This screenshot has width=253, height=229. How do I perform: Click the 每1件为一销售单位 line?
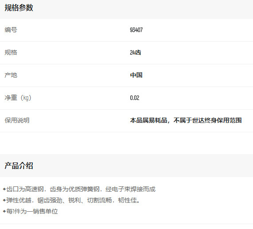(x=30, y=211)
